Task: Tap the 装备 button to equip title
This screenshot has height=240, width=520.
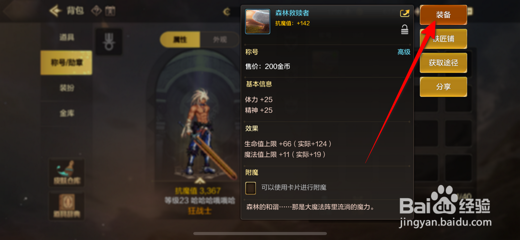Action: tap(443, 15)
